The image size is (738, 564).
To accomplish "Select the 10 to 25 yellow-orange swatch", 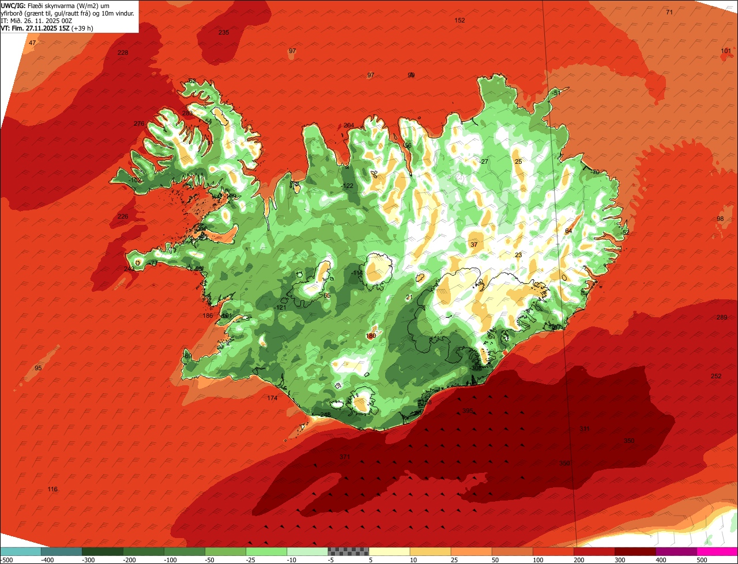I will 430,551.
